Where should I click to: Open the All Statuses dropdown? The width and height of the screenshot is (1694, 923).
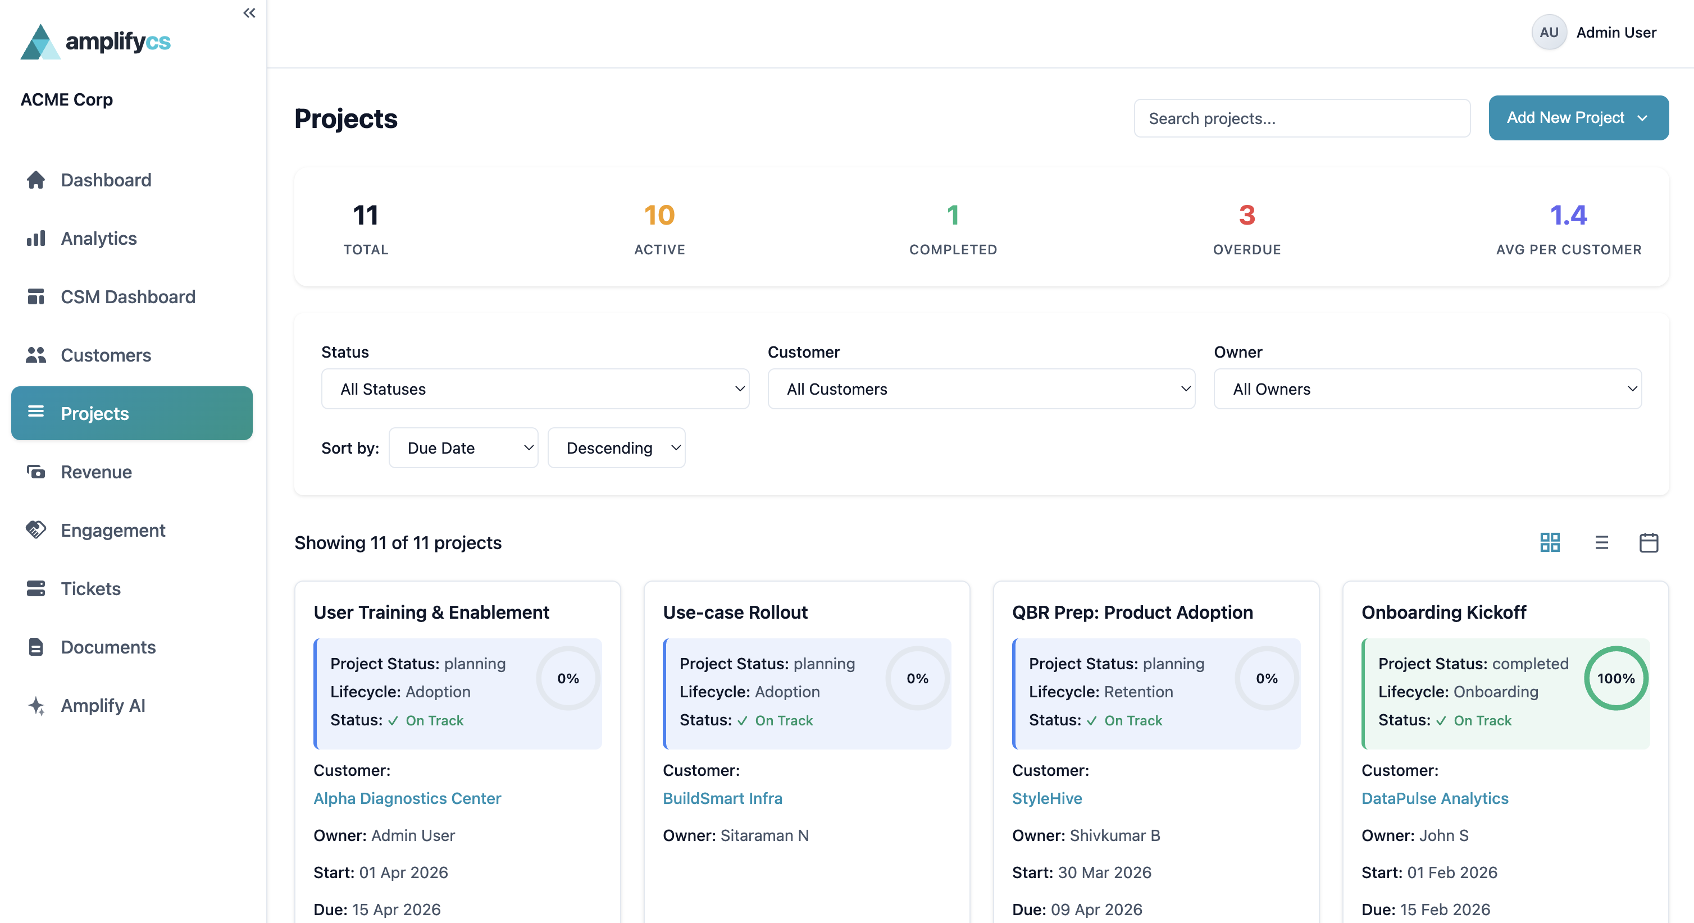tap(535, 389)
